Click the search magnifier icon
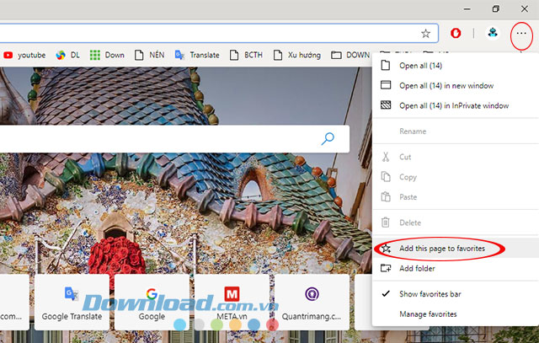The height and width of the screenshot is (343, 539). pyautogui.click(x=328, y=139)
